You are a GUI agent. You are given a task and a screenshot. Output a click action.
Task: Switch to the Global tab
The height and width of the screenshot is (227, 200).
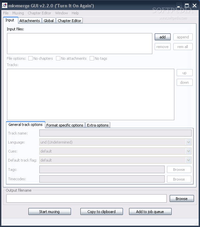(49, 21)
